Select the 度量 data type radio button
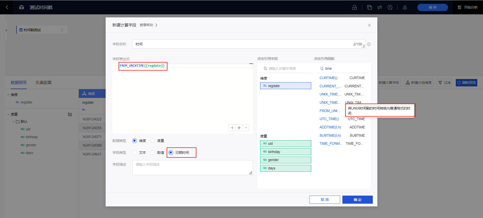This screenshot has height=218, width=483. tap(153, 141)
